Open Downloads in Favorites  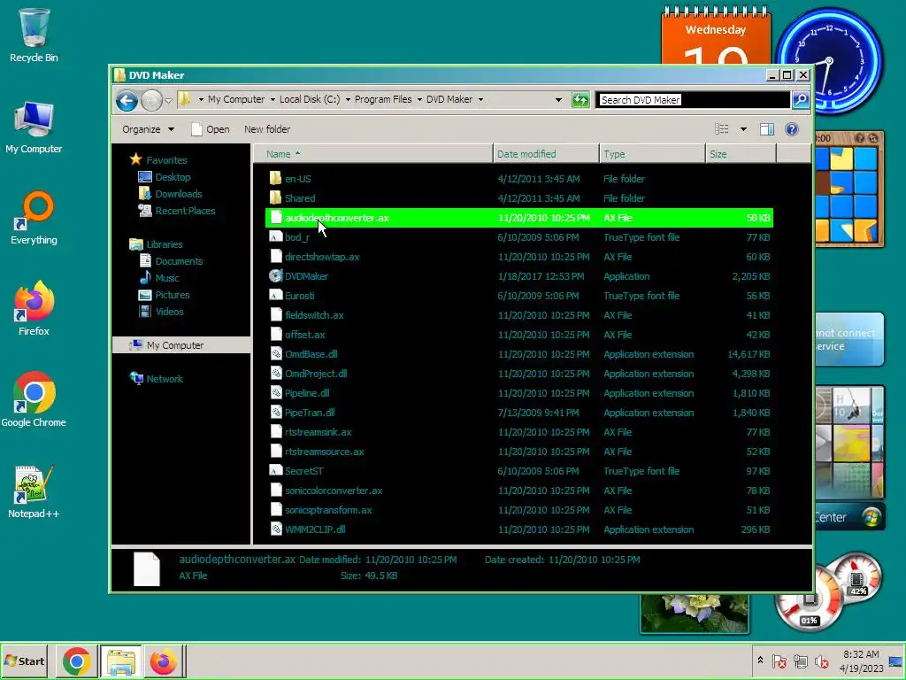(171, 194)
